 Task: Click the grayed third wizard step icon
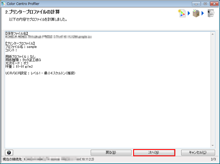click(x=211, y=13)
